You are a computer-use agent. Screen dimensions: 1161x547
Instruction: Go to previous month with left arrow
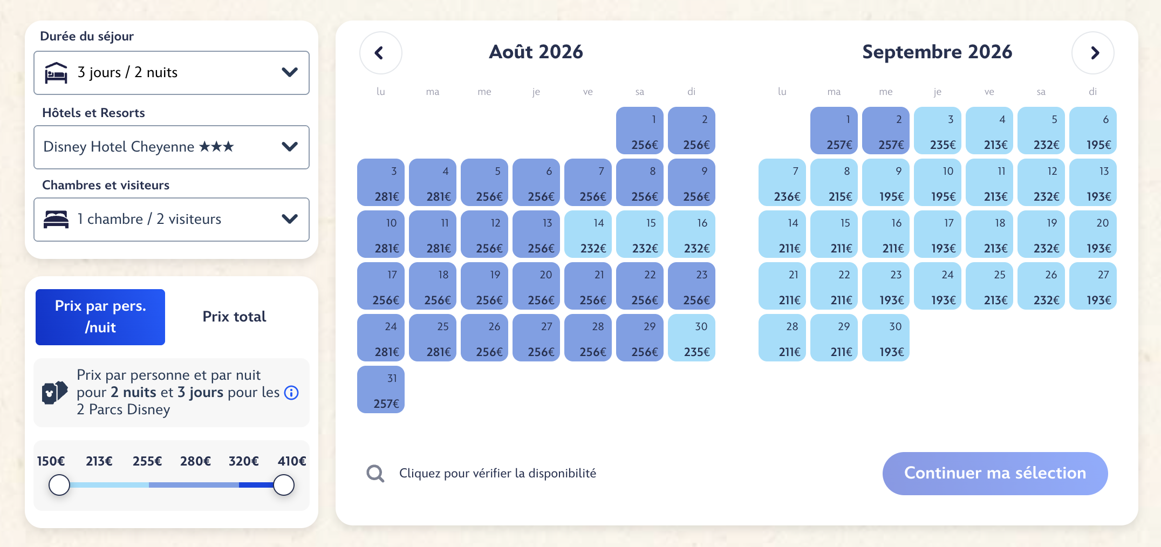(380, 53)
